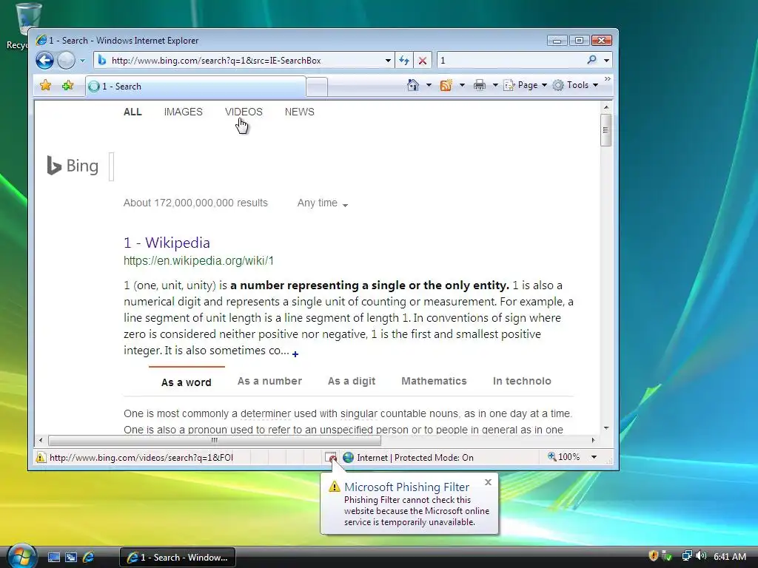Go back with the IE Back arrow
The image size is (758, 568).
coord(44,61)
